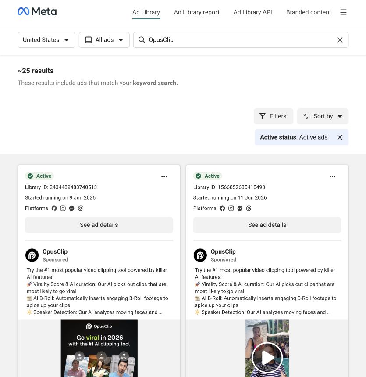Open the Filters button
The width and height of the screenshot is (366, 377).
274,116
